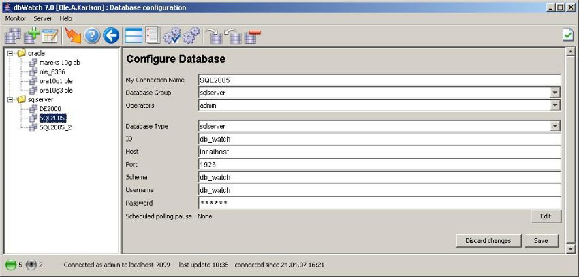This screenshot has width=579, height=277.
Task: Open the Operators dropdown
Action: pyautogui.click(x=554, y=105)
